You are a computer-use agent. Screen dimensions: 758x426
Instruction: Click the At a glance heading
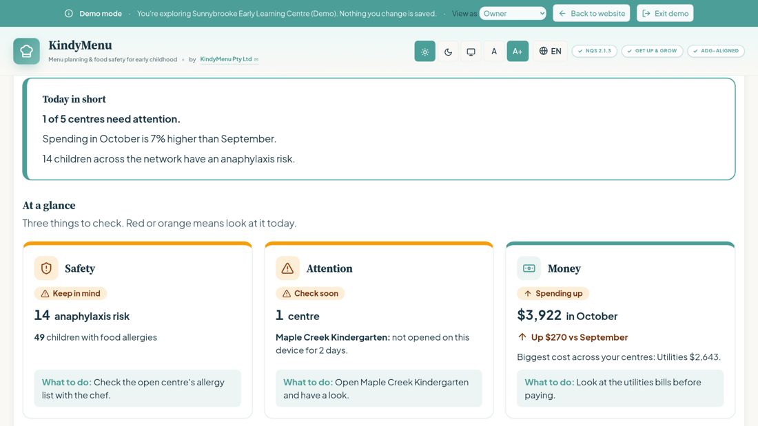click(x=49, y=205)
